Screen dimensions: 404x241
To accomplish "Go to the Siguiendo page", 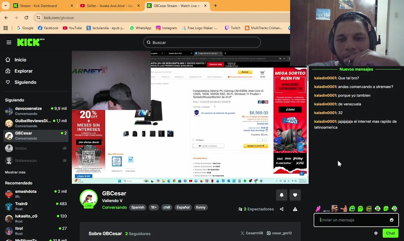I will point(25,82).
